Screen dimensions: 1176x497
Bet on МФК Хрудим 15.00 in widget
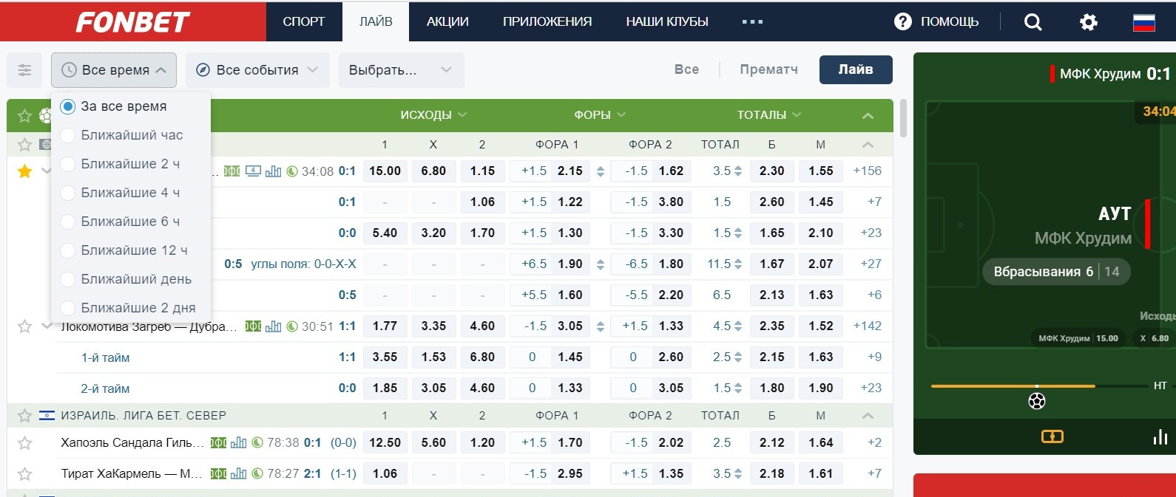(x=1078, y=338)
